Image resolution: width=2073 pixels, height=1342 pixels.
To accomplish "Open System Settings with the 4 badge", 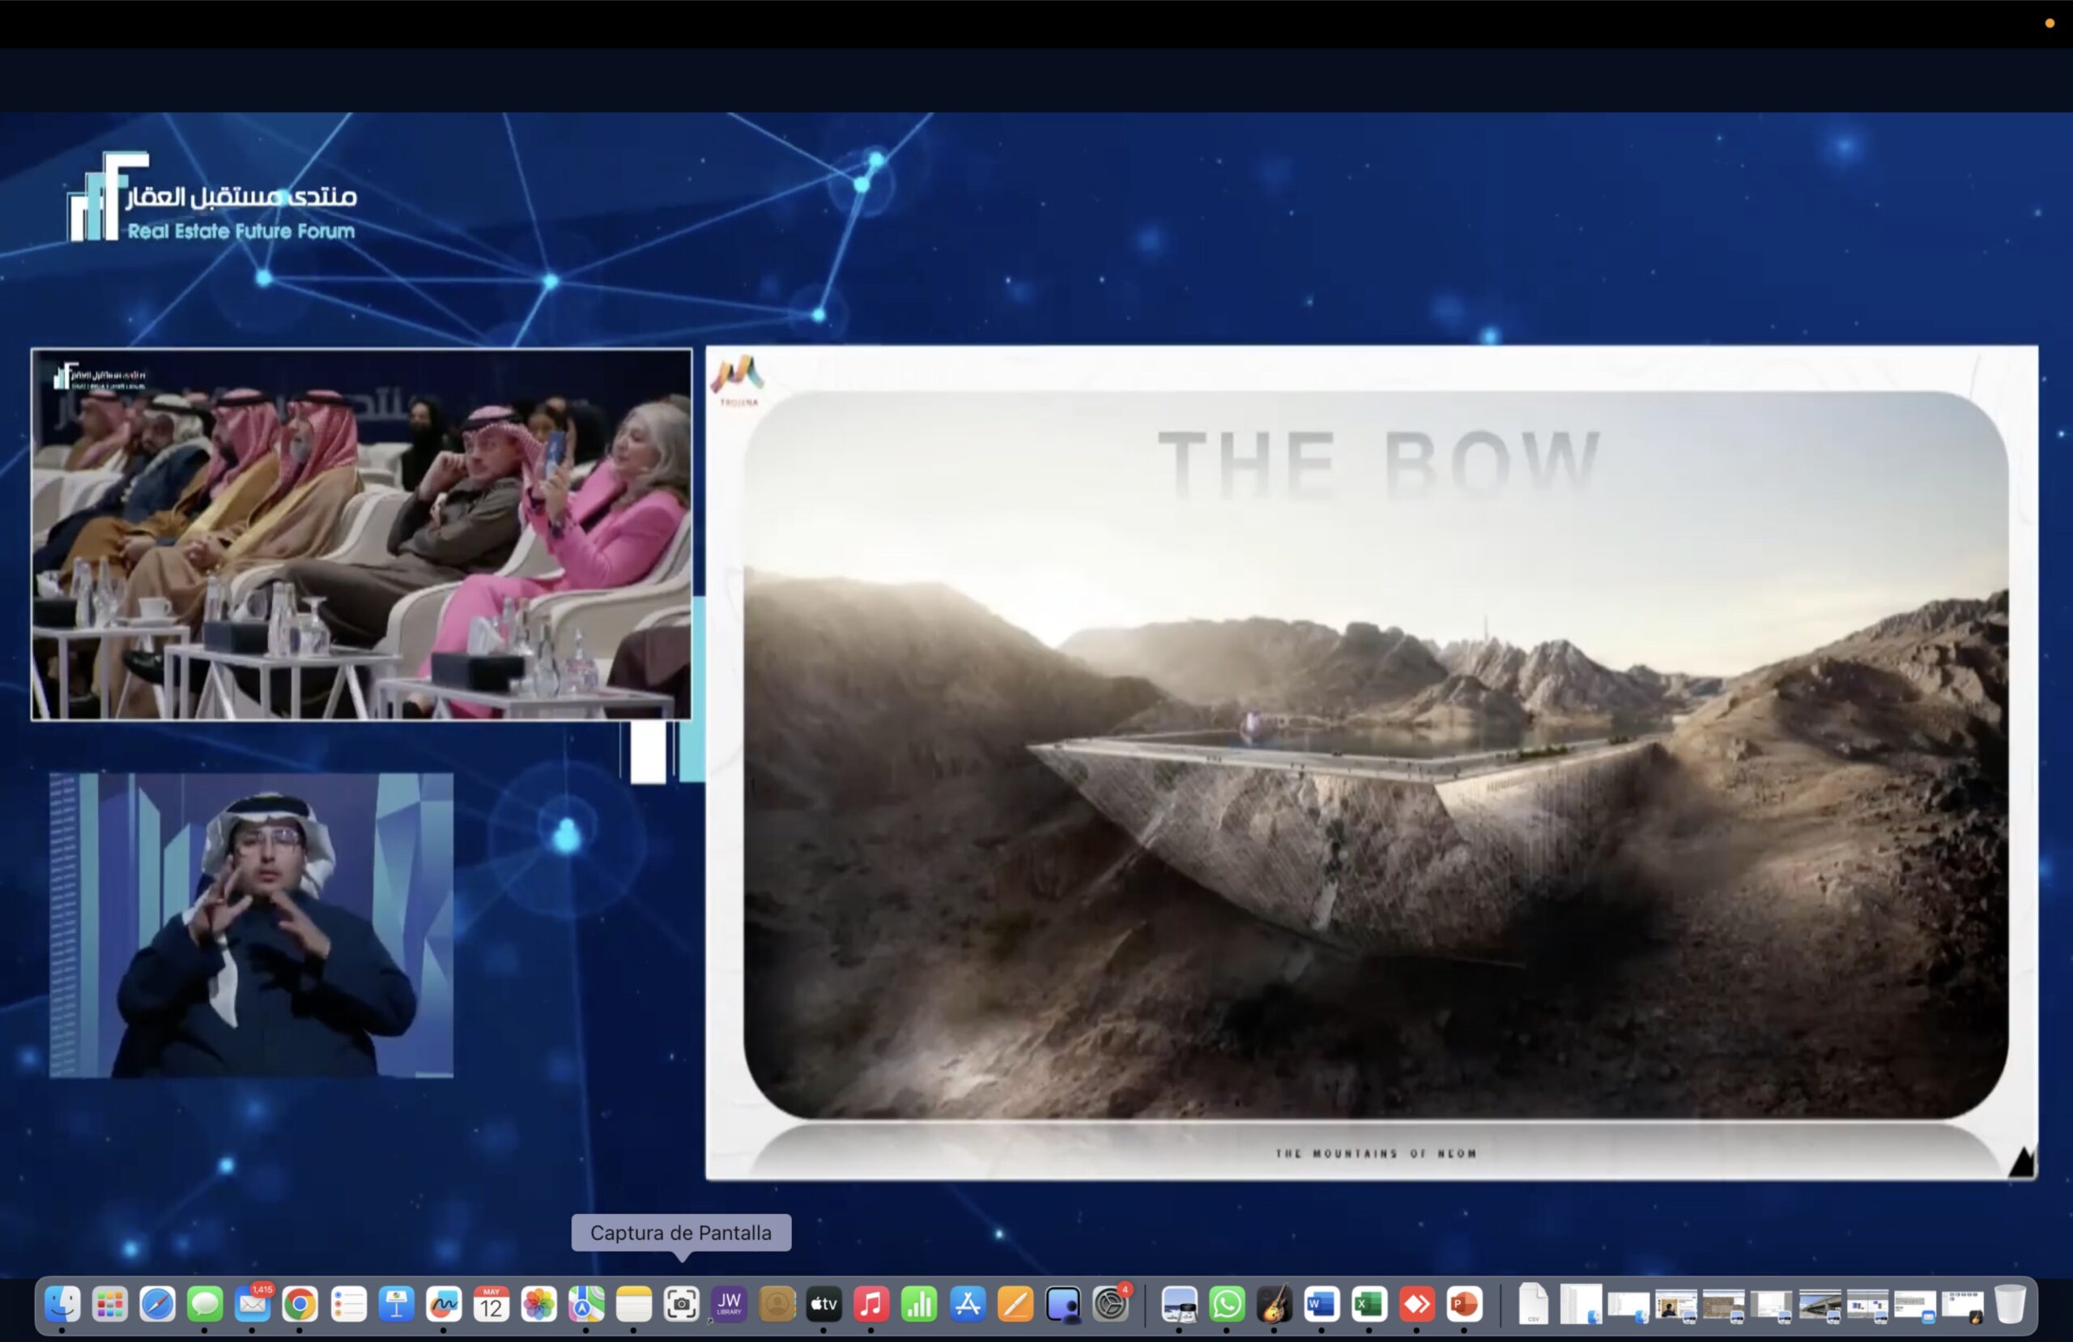I will 1110,1305.
